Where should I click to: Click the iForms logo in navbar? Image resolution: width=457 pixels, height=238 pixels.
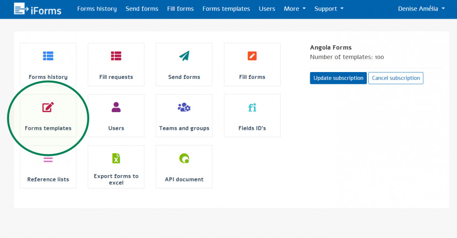[37, 9]
